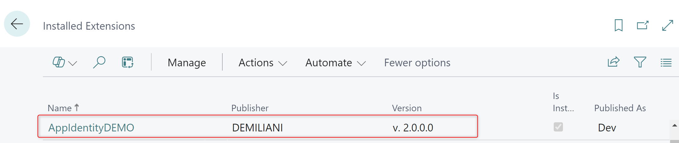Click the back arrow button
This screenshot has width=679, height=143.
click(17, 24)
